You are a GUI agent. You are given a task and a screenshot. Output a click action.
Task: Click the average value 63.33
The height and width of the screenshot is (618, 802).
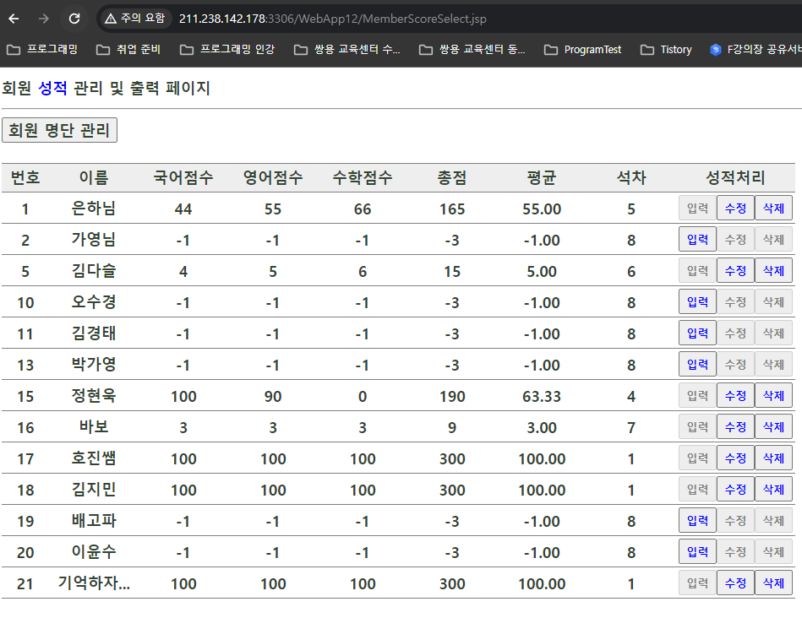tap(542, 396)
